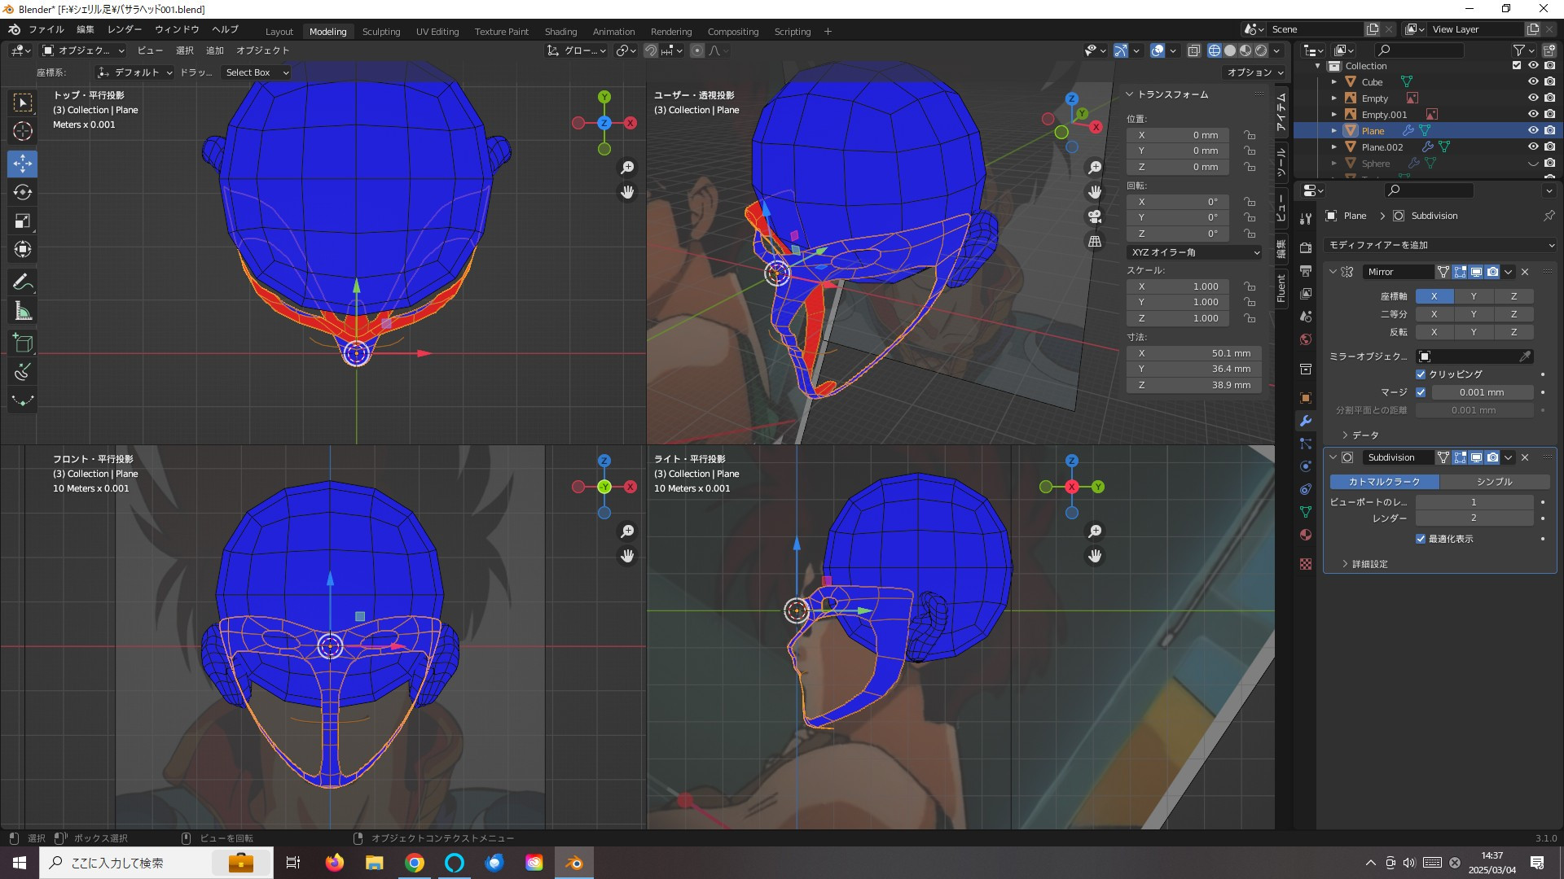Collapse the Transform panel
The width and height of the screenshot is (1564, 879).
[x=1130, y=94]
